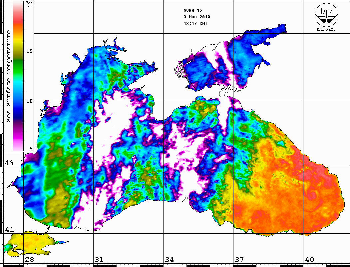Click the longitude label 31
This screenshot has width=350, height=267.
99,260
